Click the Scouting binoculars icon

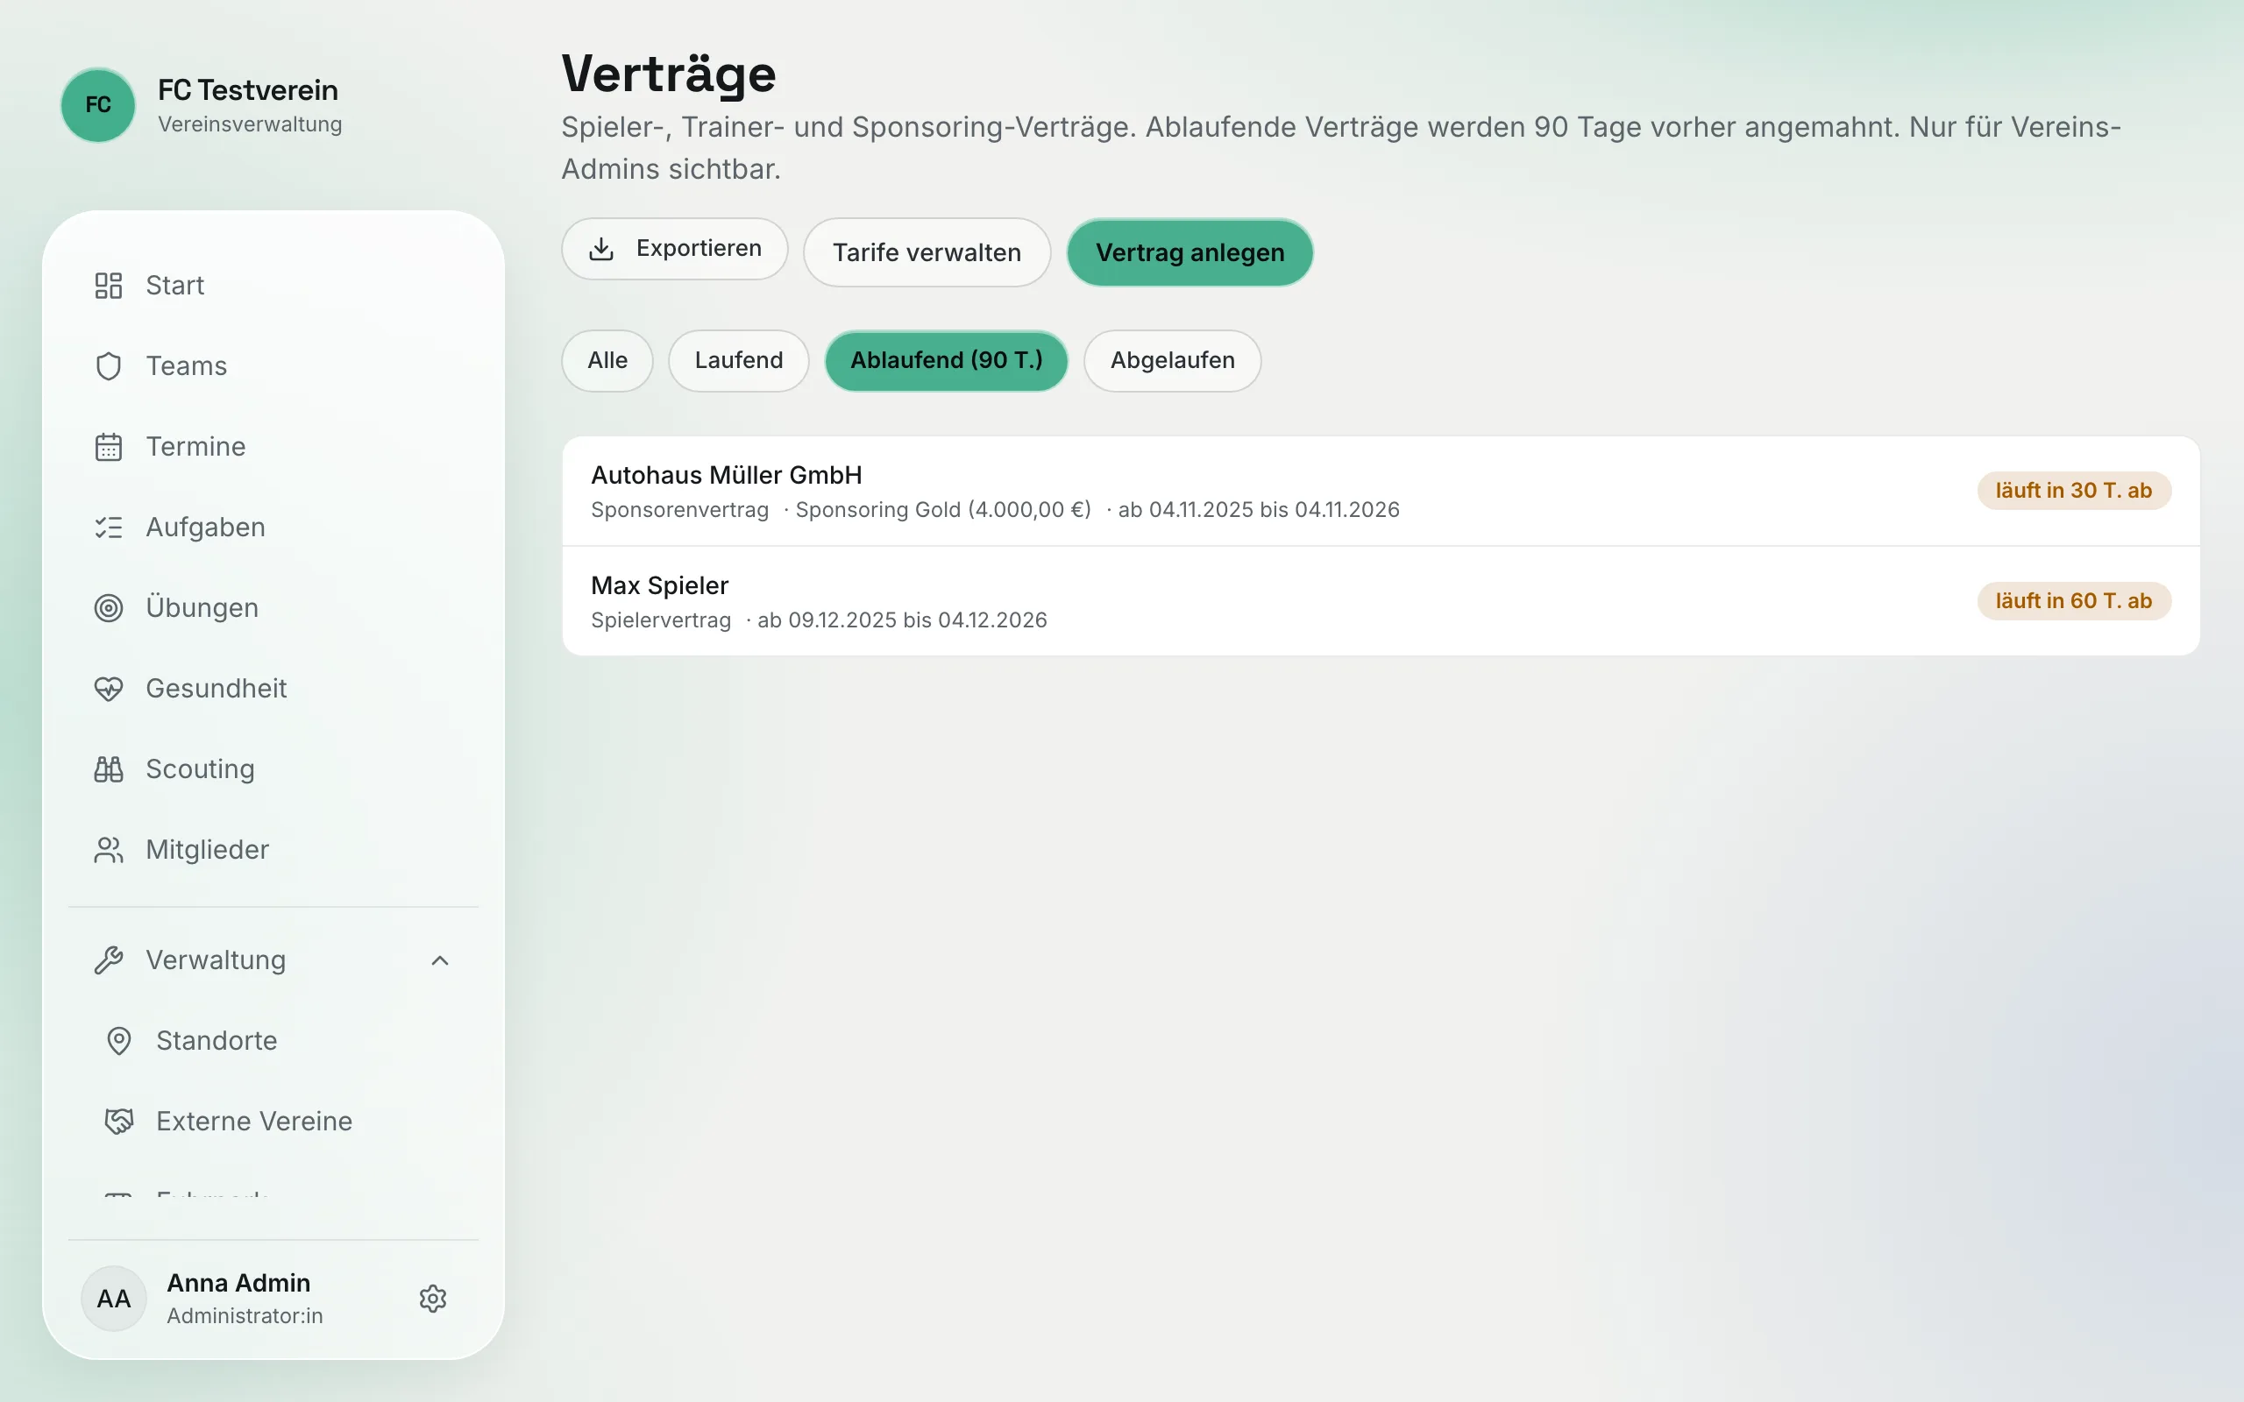[x=109, y=769]
